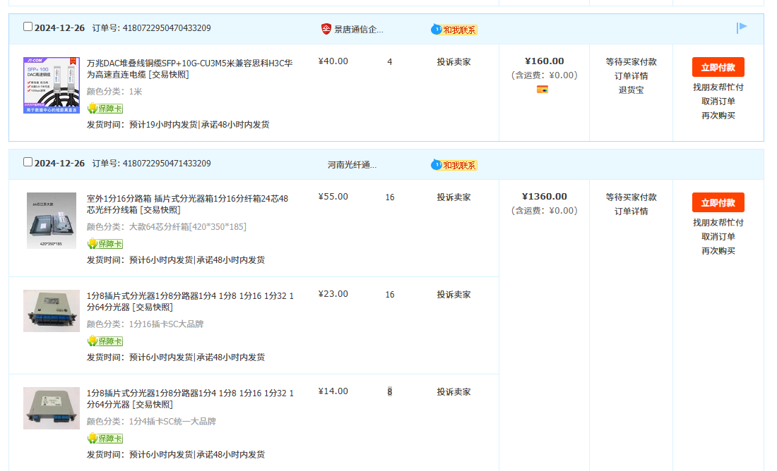Click the flag icon on the 景唐通信 order

[x=741, y=27]
